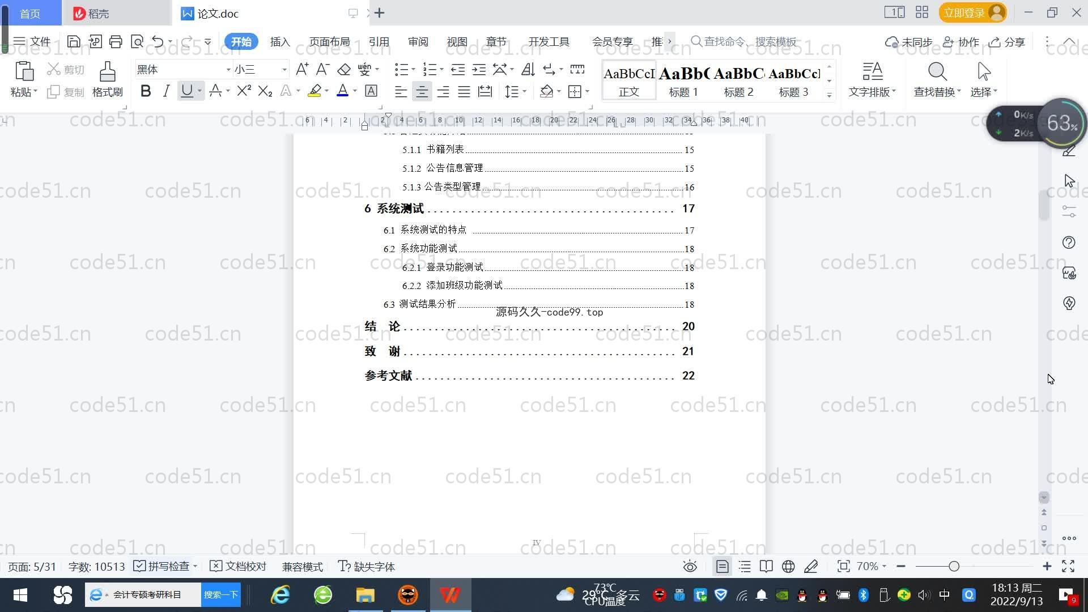This screenshot has width=1088, height=612.
Task: Click the Clear Formatting eraser icon
Action: click(x=343, y=69)
